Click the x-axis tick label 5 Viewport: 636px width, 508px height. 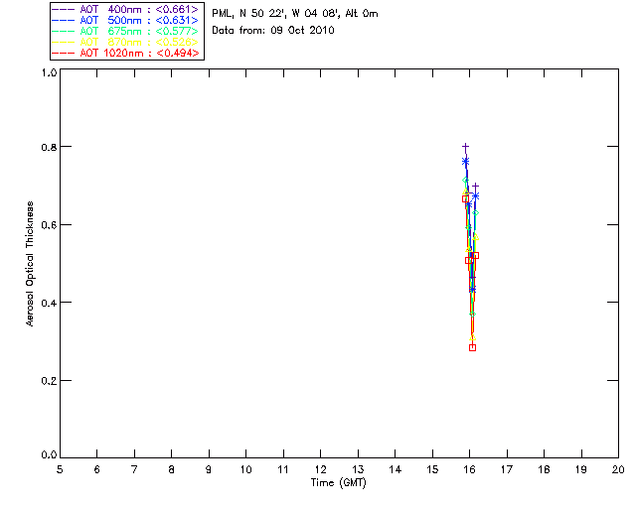[60, 470]
